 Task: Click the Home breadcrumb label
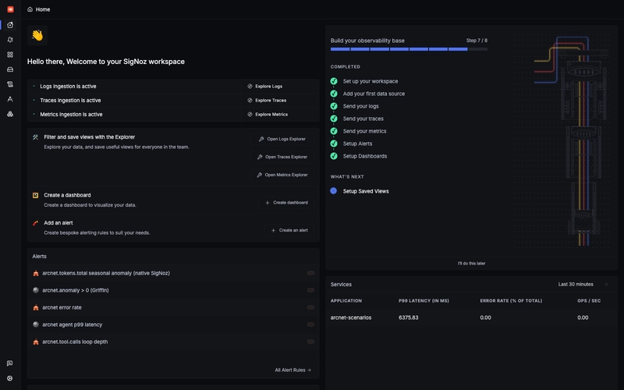click(x=43, y=9)
